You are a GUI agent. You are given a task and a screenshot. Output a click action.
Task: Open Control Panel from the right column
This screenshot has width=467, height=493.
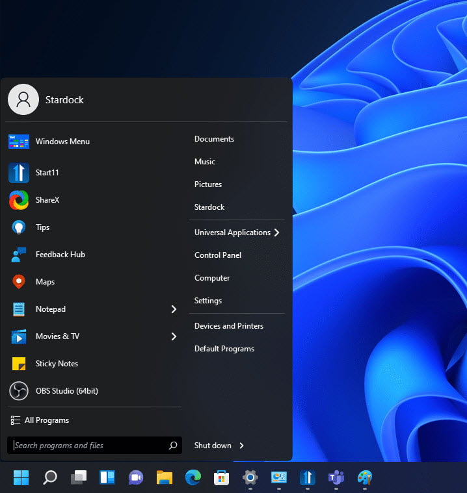(218, 255)
